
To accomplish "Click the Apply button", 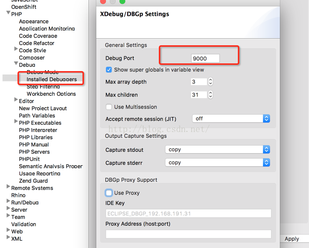I will click(x=292, y=239).
